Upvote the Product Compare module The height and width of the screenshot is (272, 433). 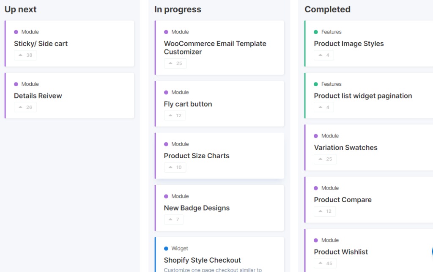[x=325, y=212]
